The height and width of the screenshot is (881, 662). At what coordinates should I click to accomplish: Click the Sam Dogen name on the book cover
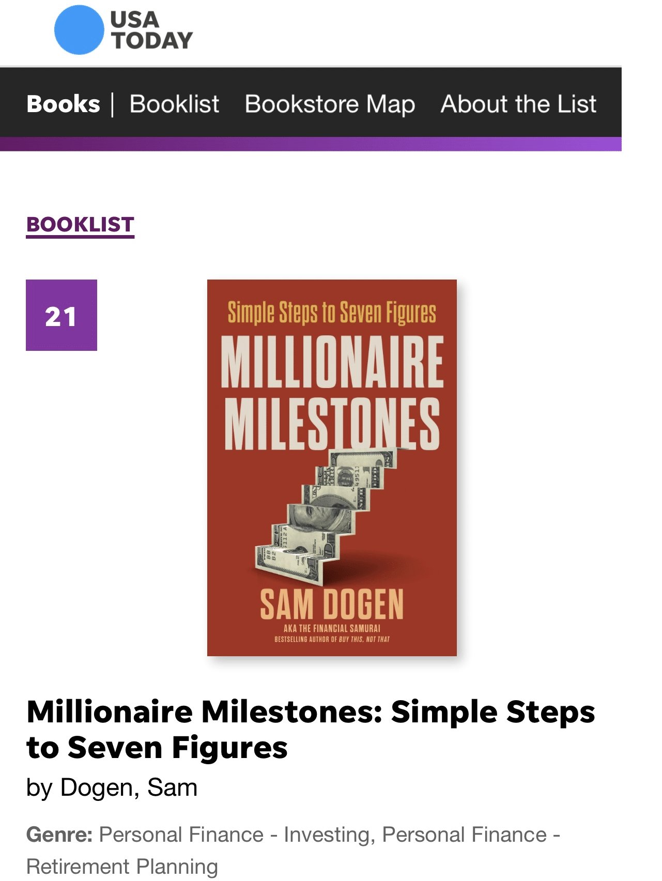pyautogui.click(x=332, y=601)
